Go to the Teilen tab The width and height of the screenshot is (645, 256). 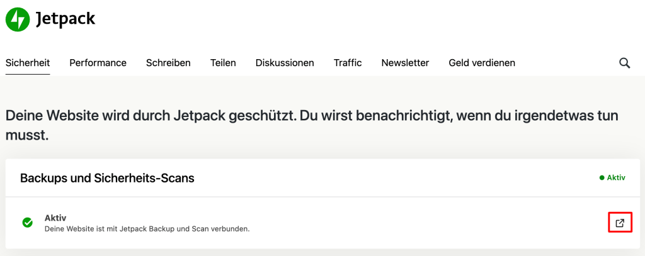coord(223,63)
